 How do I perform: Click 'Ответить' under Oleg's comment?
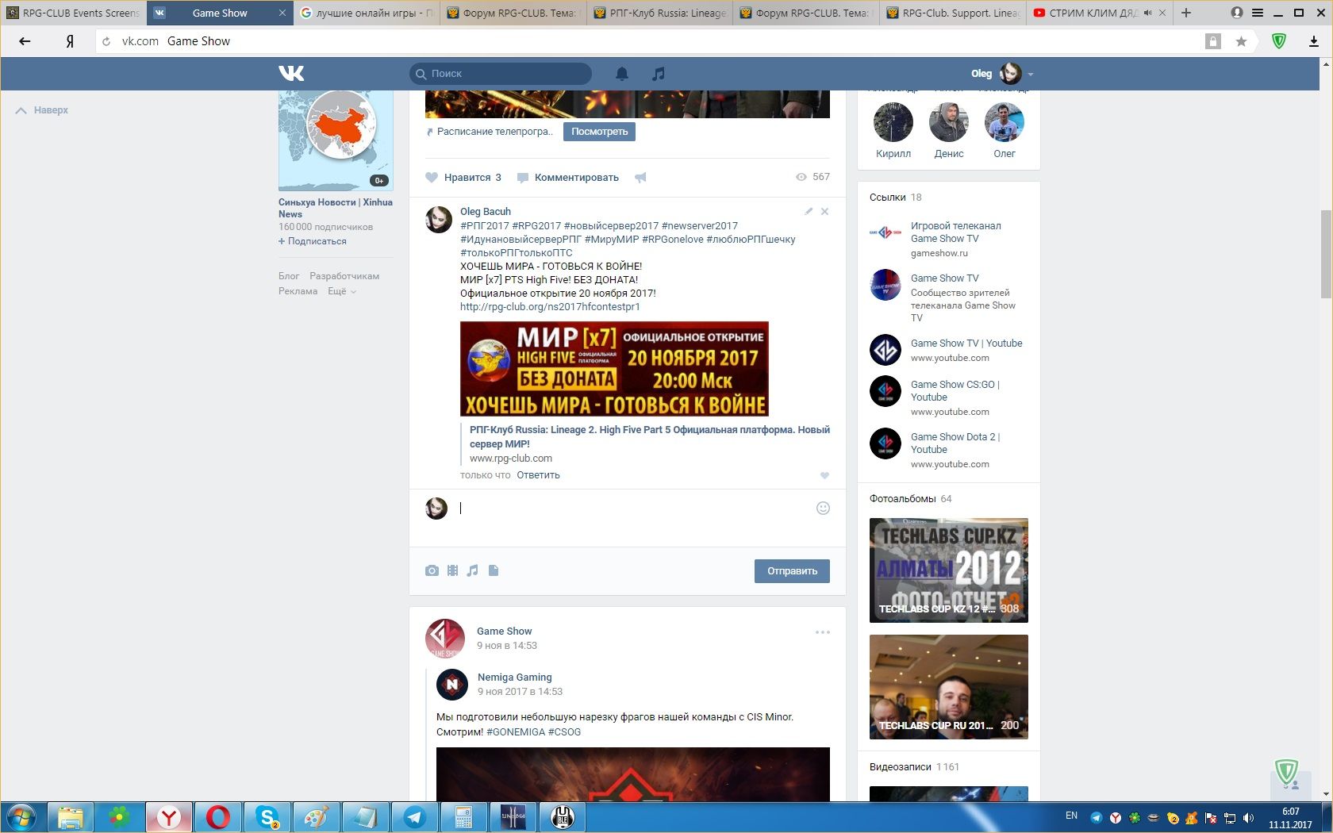click(538, 475)
